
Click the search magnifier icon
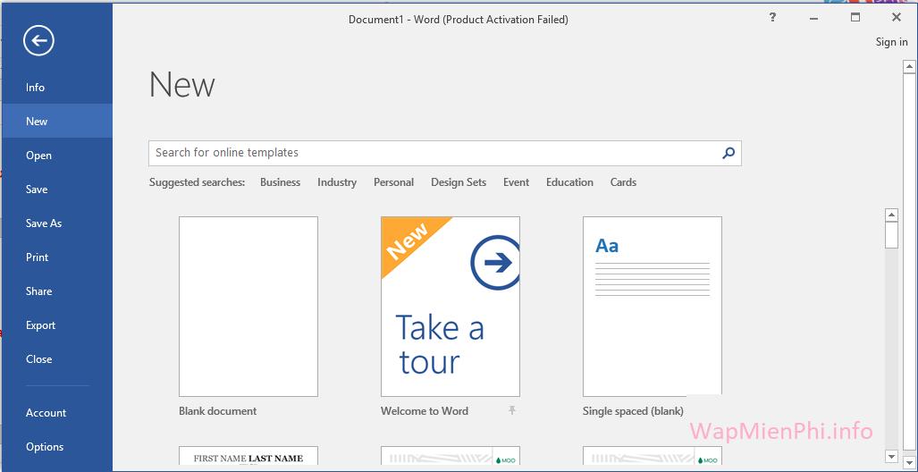[x=729, y=153]
